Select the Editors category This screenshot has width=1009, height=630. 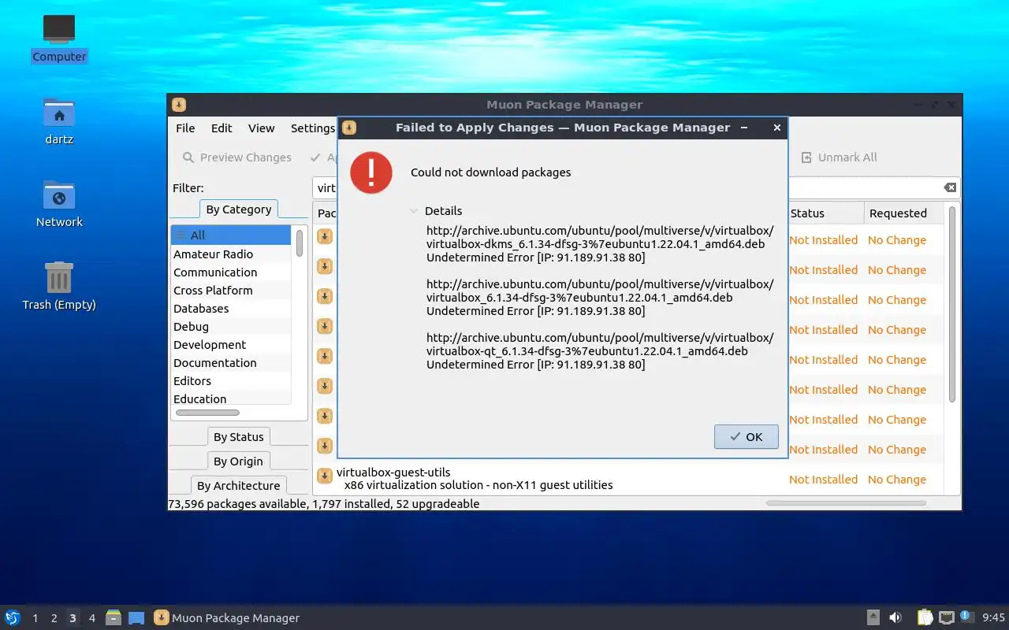[x=231, y=381]
